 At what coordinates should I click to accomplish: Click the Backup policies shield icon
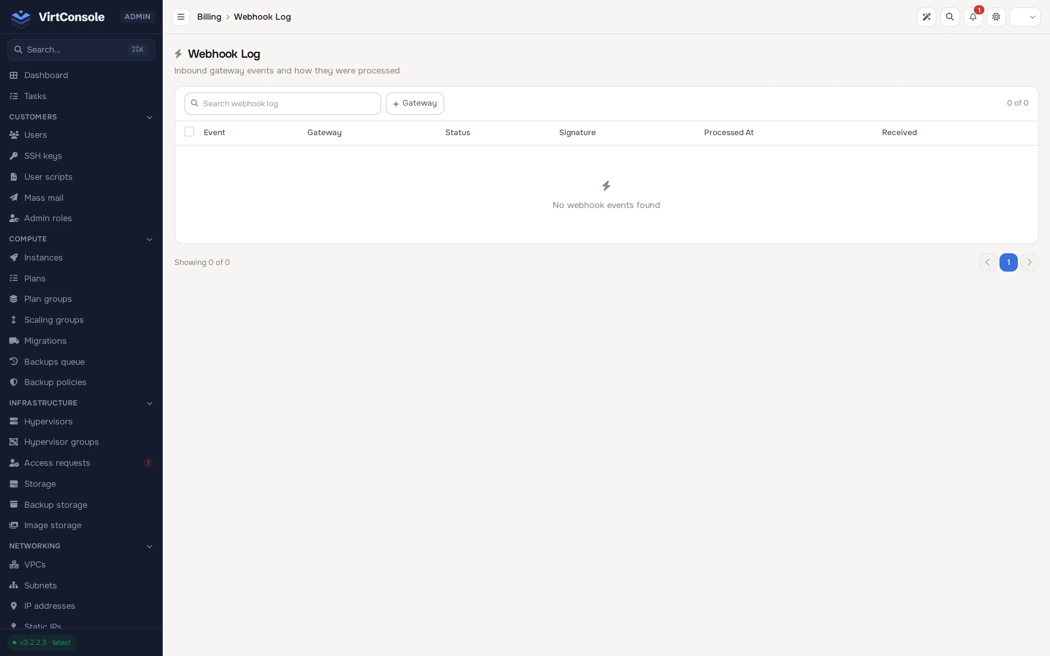[x=14, y=382]
